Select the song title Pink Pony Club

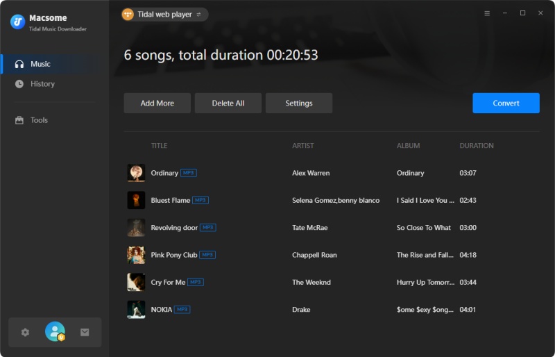(x=174, y=255)
